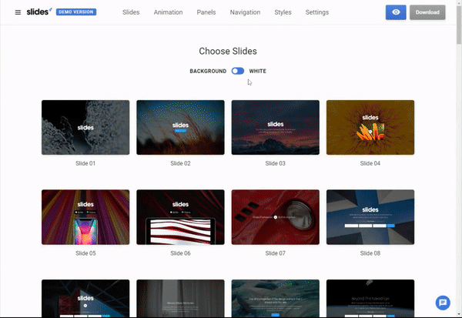The image size is (462, 318).
Task: Select the Slide 08 thumbnail
Action: (x=370, y=217)
